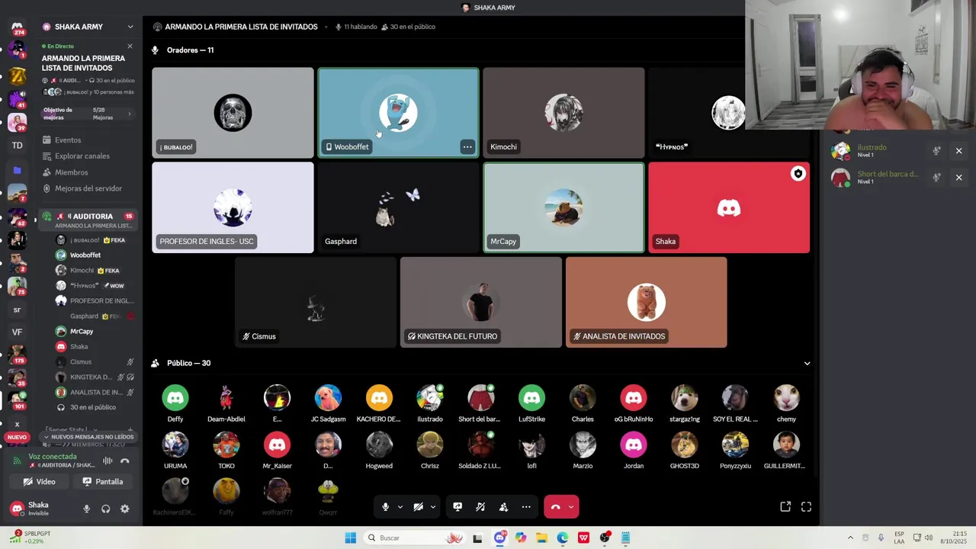Invite ilustrado to speak microphone icon

(x=936, y=151)
